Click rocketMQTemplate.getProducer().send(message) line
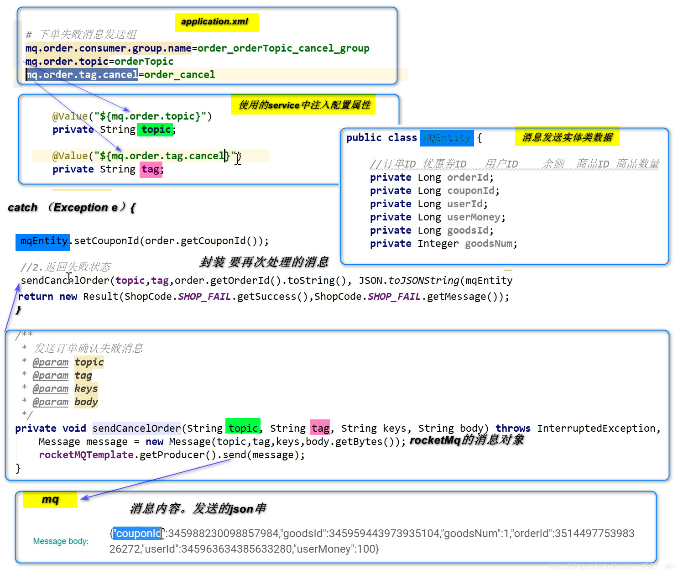The width and height of the screenshot is (678, 575). (172, 455)
